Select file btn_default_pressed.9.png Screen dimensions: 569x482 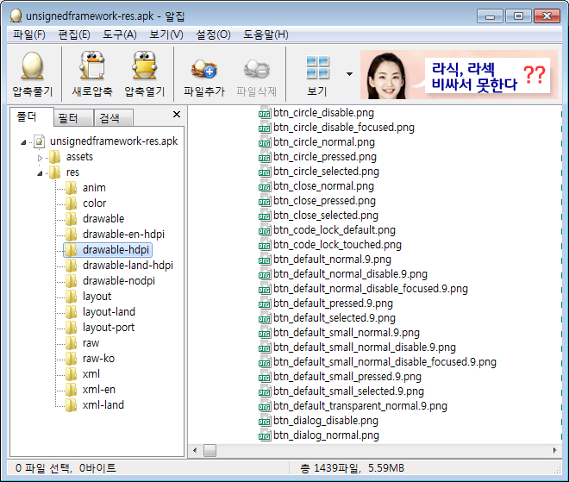tap(333, 304)
